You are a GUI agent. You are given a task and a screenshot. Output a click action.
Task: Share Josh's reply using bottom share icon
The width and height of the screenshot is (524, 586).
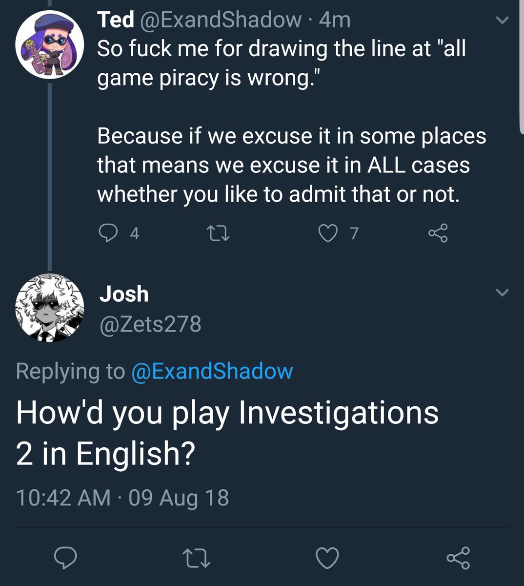coord(459,557)
